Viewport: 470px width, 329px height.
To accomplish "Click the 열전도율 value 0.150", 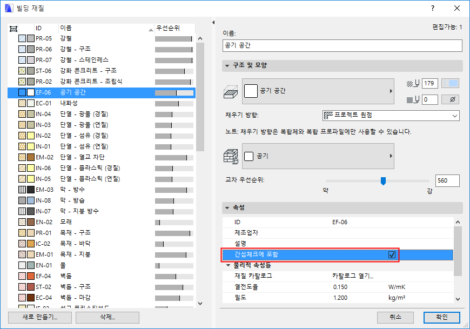I will tap(340, 287).
